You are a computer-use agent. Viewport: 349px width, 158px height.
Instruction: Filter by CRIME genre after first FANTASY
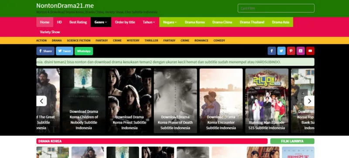(117, 40)
